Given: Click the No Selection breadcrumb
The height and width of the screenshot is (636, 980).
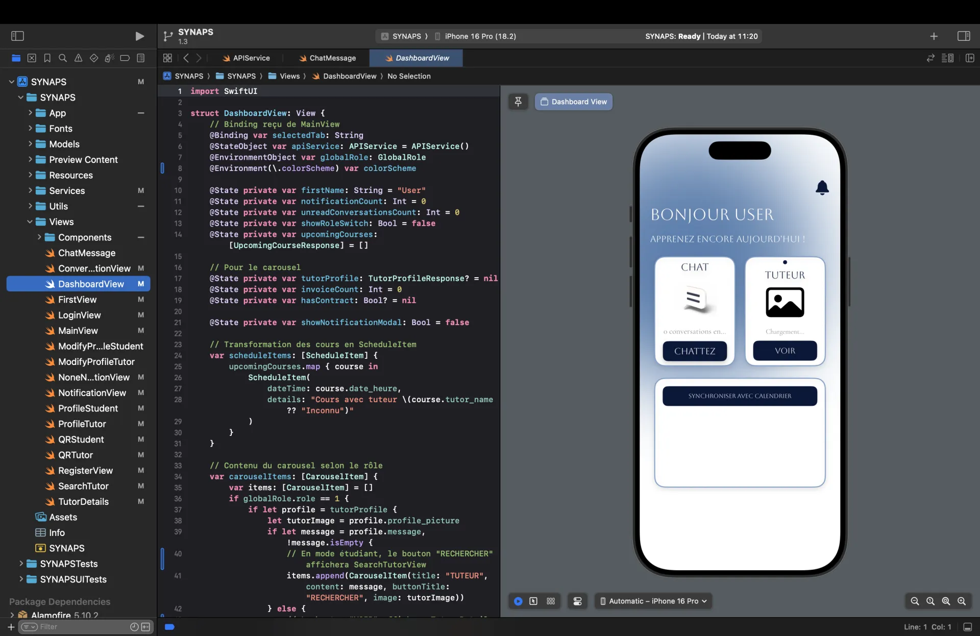Looking at the screenshot, I should [x=409, y=76].
